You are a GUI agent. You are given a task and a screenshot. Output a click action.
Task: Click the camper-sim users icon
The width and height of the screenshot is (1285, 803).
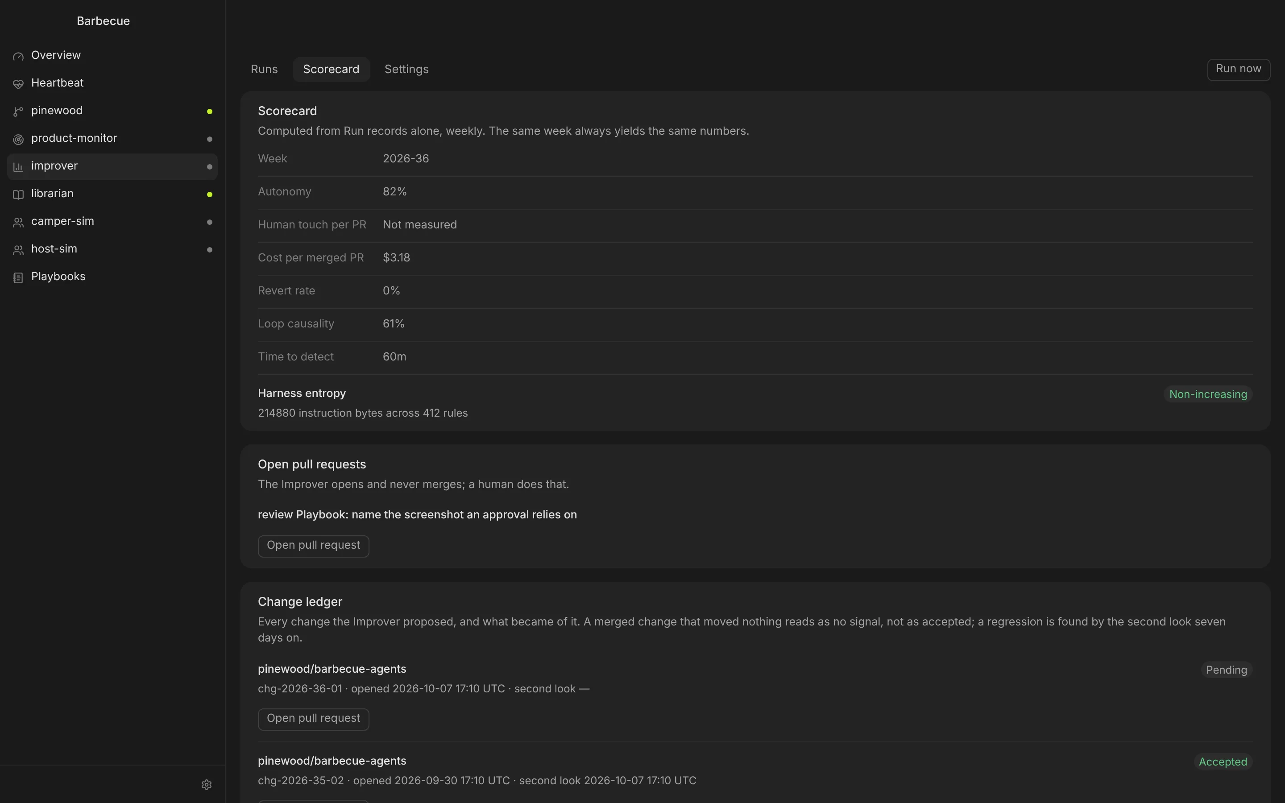[18, 222]
